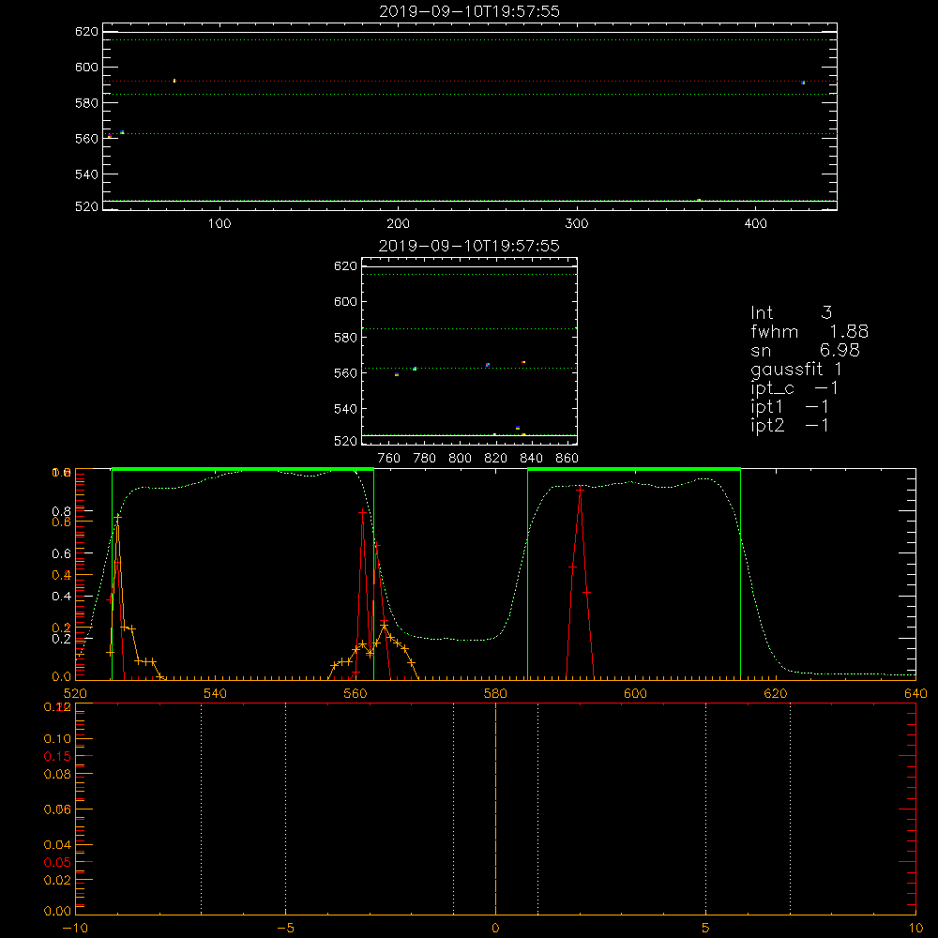The height and width of the screenshot is (938, 938).
Task: Click orange y-axis label 0.08 on the bottom plot
Action: pos(57,774)
